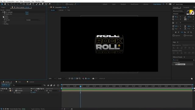
Task: Select the Horizontal Type tool
Action: pos(33,4)
